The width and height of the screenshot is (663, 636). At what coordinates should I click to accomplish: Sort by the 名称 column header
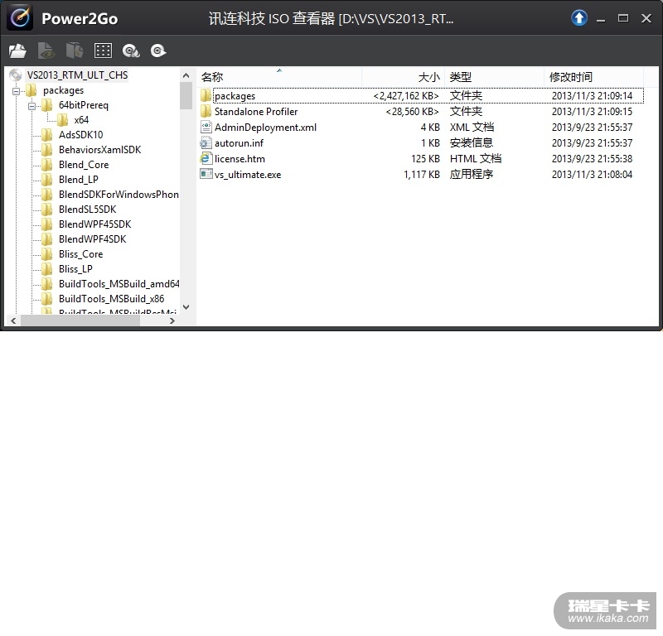pyautogui.click(x=279, y=77)
